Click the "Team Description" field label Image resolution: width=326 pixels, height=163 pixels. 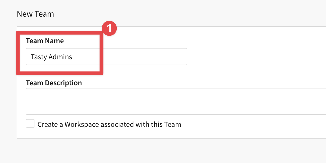[54, 83]
